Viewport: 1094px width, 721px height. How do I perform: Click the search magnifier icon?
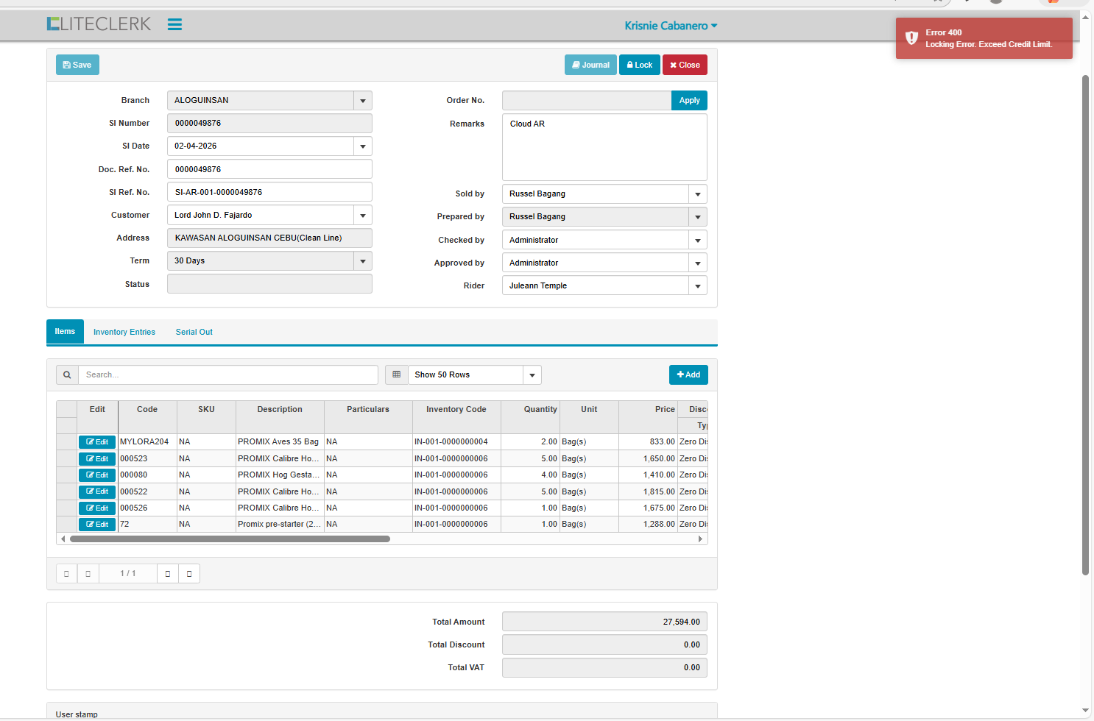[x=67, y=374]
